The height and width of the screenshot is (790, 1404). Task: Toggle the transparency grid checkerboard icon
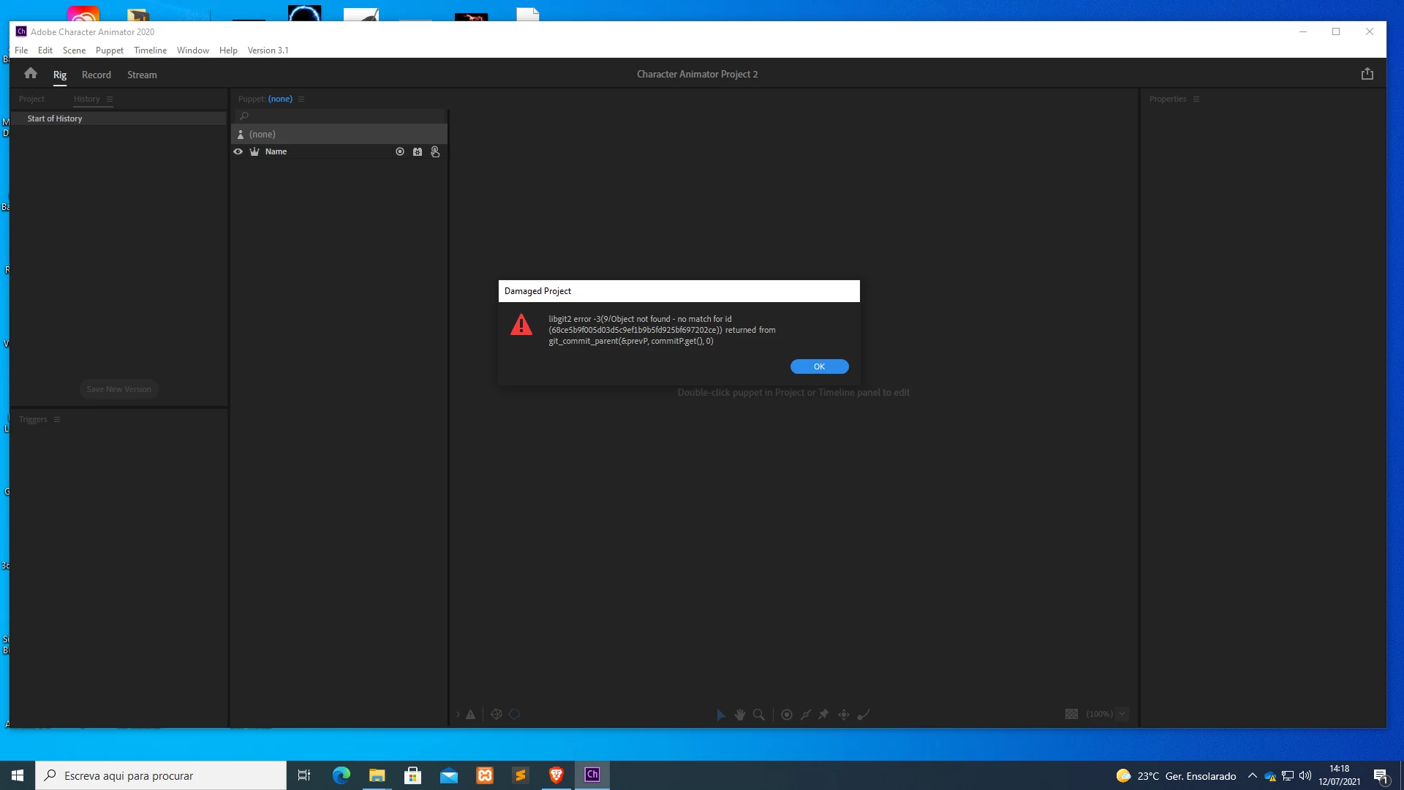pyautogui.click(x=1071, y=714)
